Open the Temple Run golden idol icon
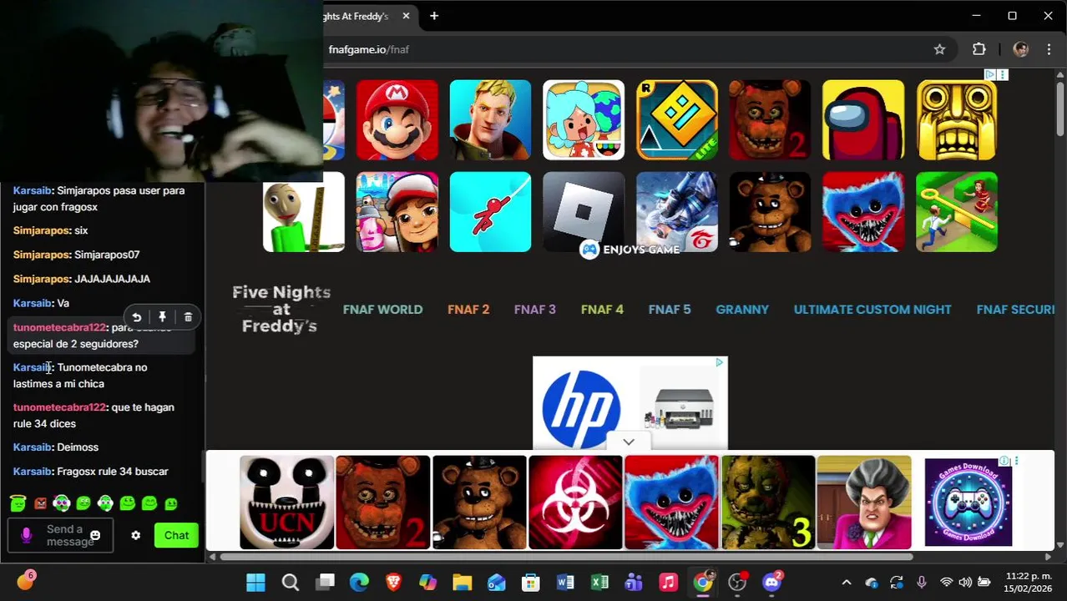This screenshot has width=1067, height=601. point(957,120)
